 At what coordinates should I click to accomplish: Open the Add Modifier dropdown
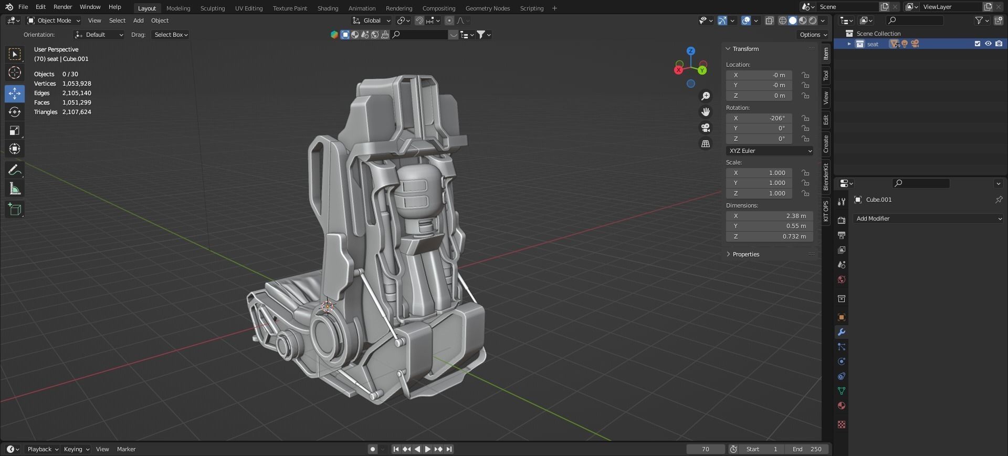tap(928, 219)
